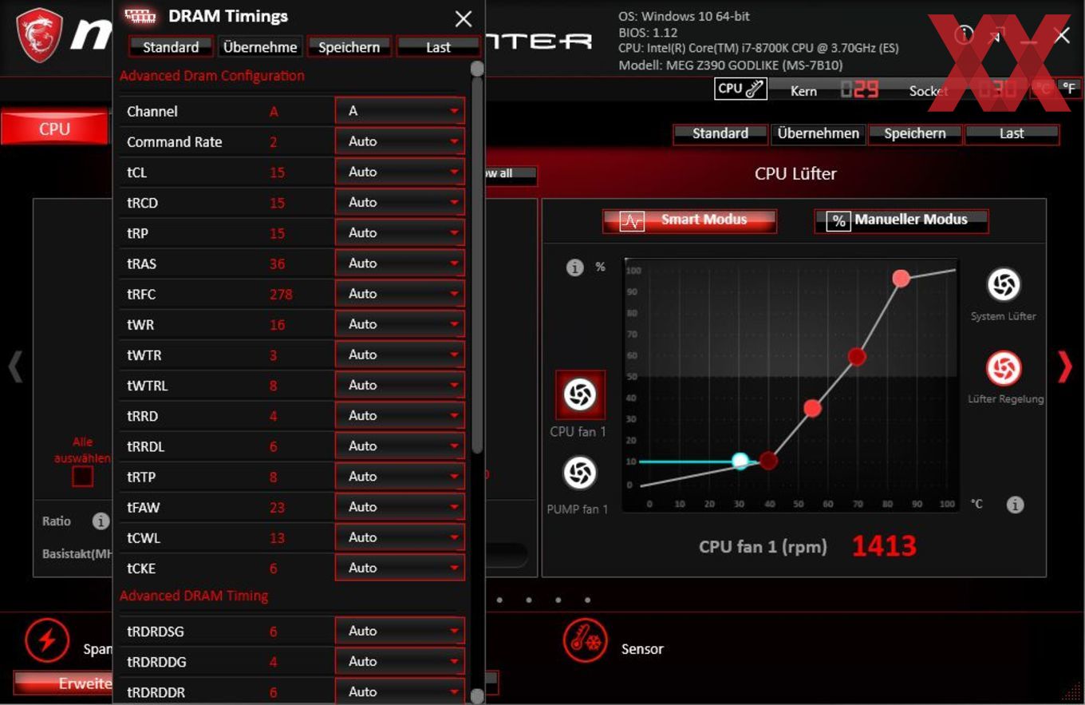This screenshot has width=1085, height=705.
Task: Open the System Lüfter fan icon
Action: [1004, 285]
